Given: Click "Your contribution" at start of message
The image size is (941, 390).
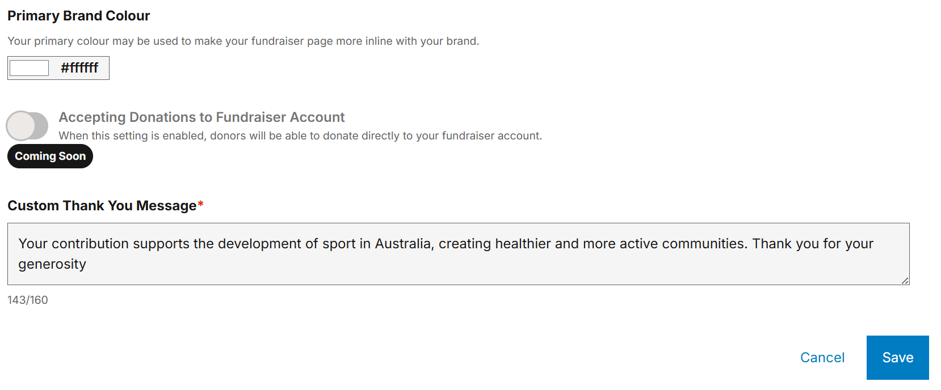Looking at the screenshot, I should (74, 244).
